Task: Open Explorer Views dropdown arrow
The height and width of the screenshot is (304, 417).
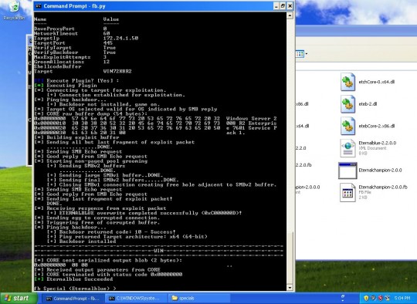Action: point(307,54)
